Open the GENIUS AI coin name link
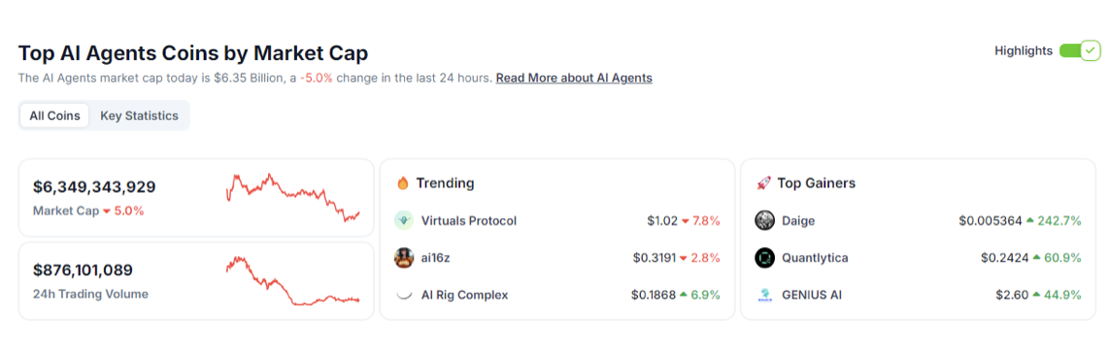 point(812,295)
